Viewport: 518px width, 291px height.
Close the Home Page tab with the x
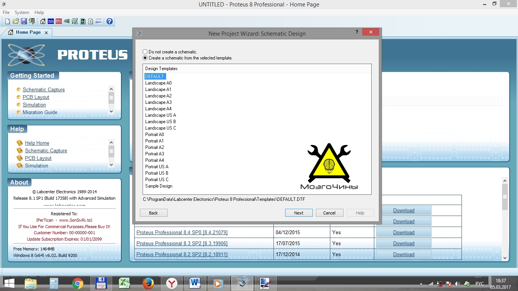coord(46,33)
